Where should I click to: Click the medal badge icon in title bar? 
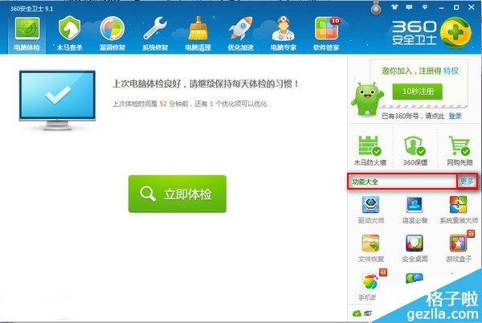pos(376,8)
